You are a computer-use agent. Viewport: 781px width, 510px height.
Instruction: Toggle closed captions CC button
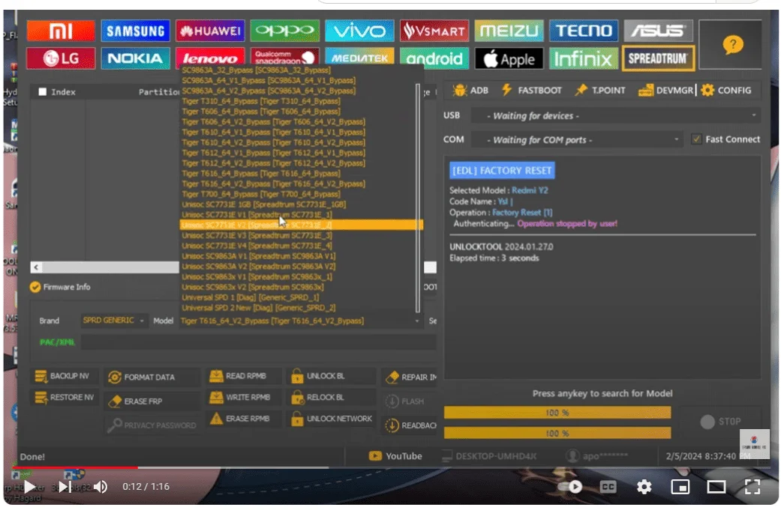point(608,487)
